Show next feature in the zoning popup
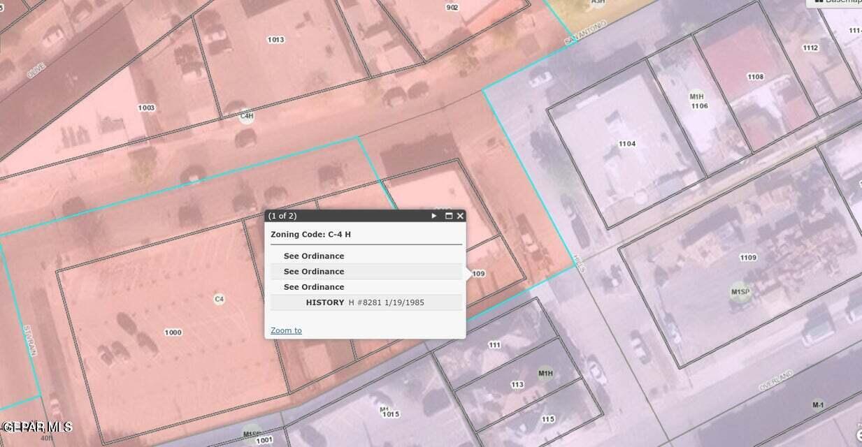 pyautogui.click(x=434, y=216)
